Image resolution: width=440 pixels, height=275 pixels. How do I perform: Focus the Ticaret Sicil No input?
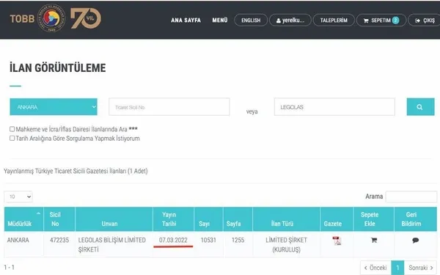point(169,107)
